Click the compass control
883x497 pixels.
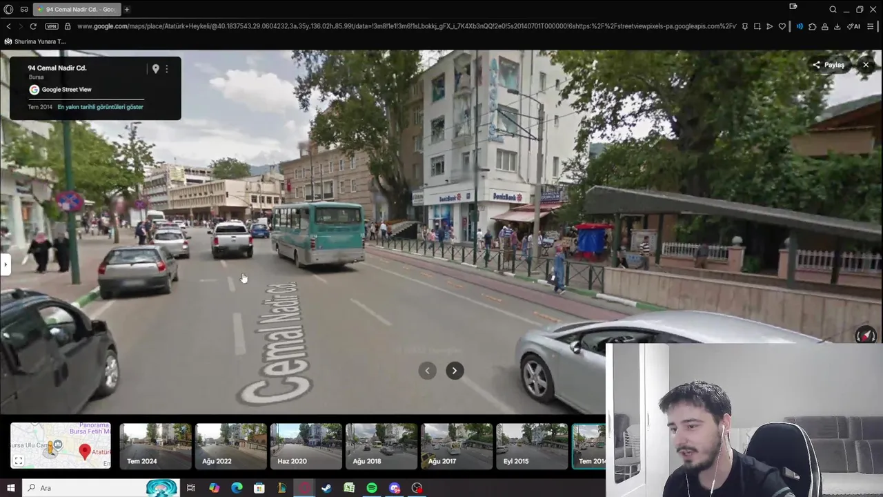[865, 335]
